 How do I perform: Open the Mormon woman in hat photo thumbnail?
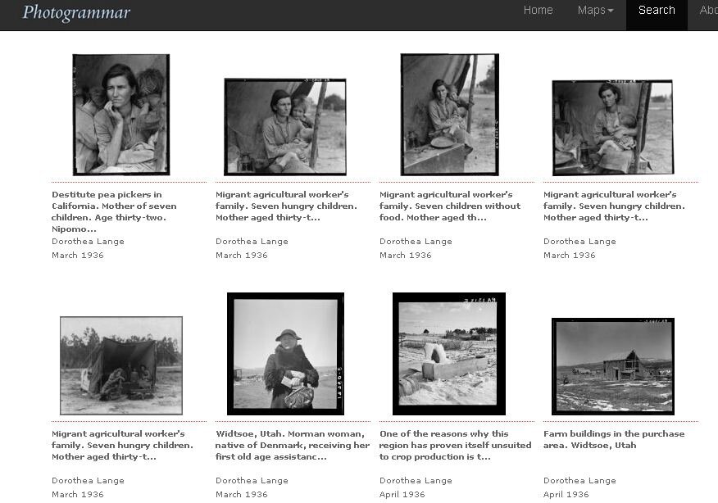(285, 354)
